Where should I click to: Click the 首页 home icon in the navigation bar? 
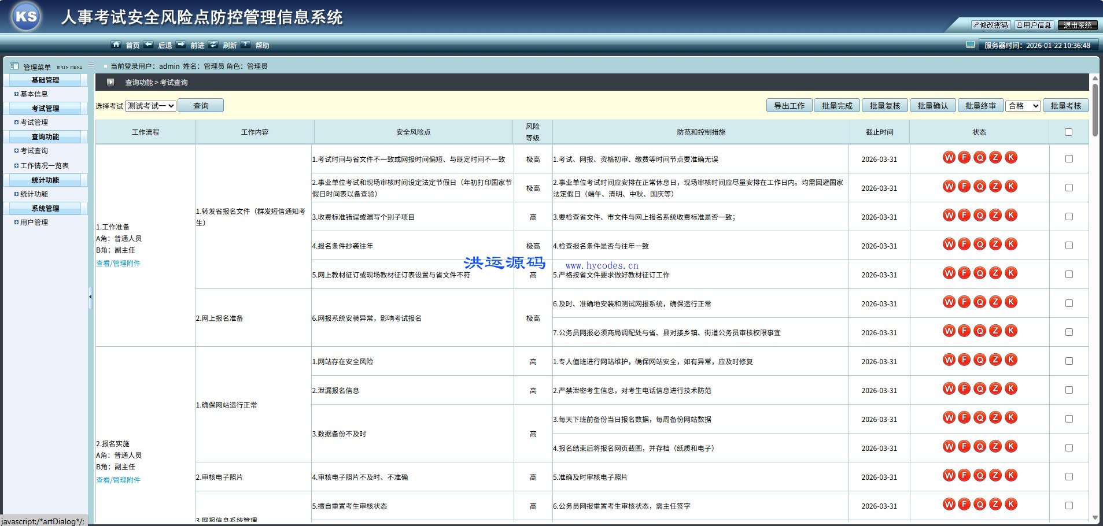pos(116,45)
